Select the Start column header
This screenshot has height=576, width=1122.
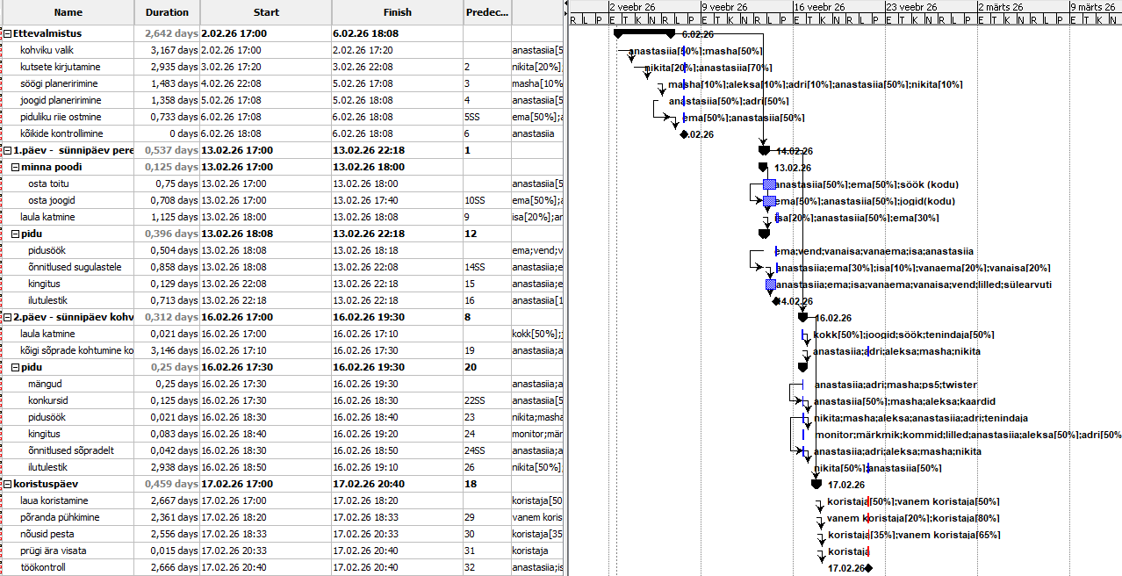tap(266, 12)
